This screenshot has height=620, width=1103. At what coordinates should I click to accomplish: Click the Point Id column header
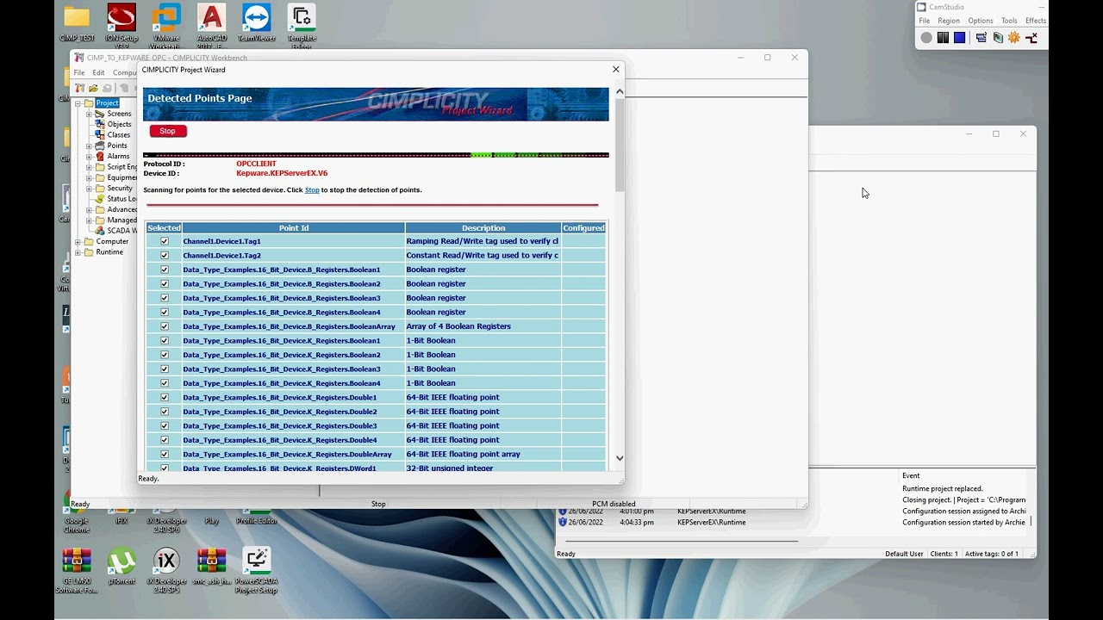tap(294, 228)
